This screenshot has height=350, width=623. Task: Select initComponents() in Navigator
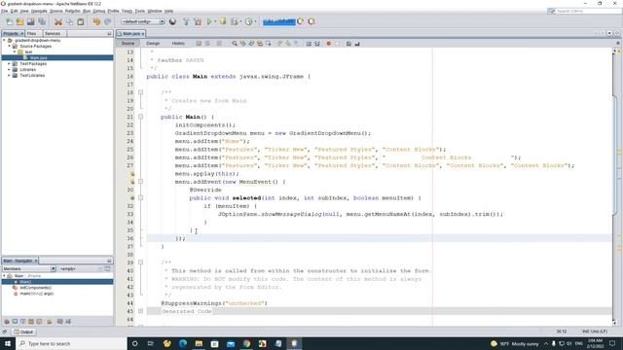point(36,288)
